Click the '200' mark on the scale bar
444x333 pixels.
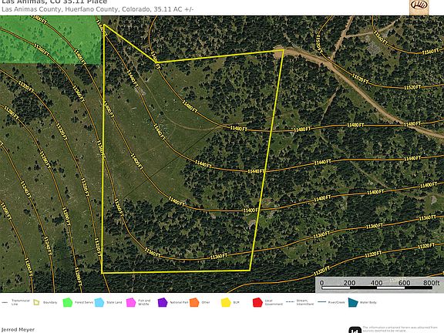(349, 283)
